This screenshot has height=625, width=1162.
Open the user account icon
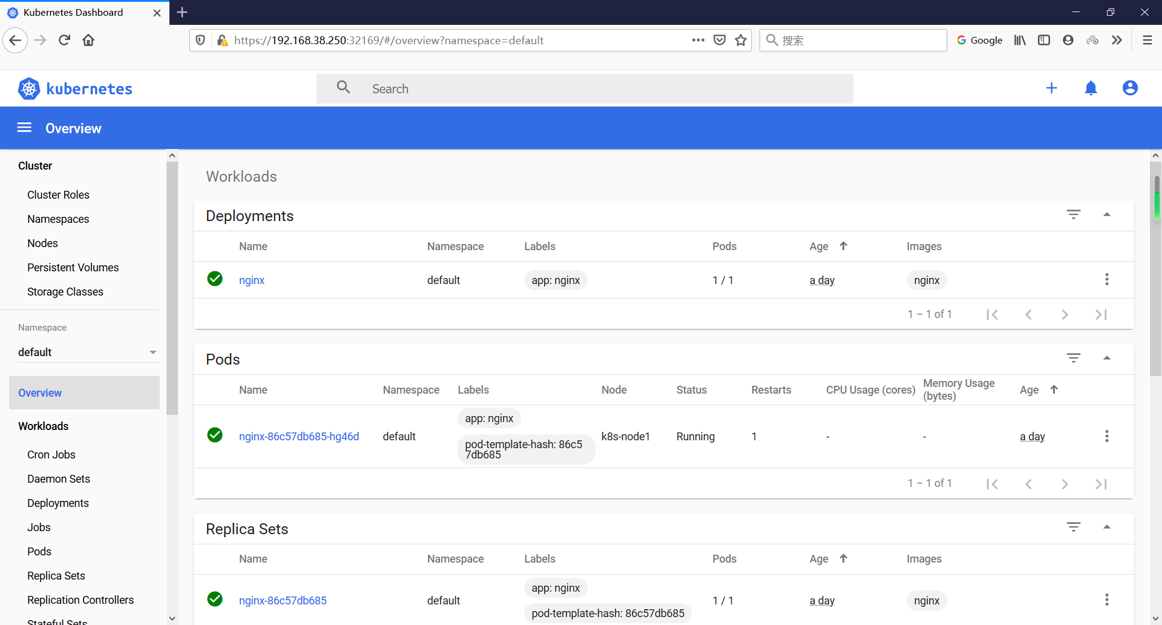click(x=1130, y=88)
